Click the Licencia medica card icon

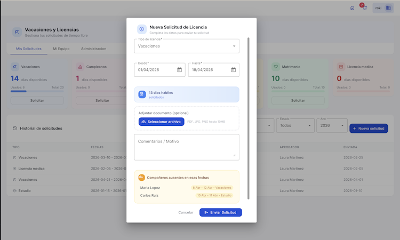(x=341, y=67)
